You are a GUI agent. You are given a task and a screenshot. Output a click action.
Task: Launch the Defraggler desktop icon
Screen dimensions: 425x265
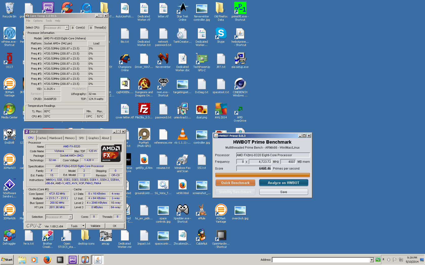click(x=9, y=237)
